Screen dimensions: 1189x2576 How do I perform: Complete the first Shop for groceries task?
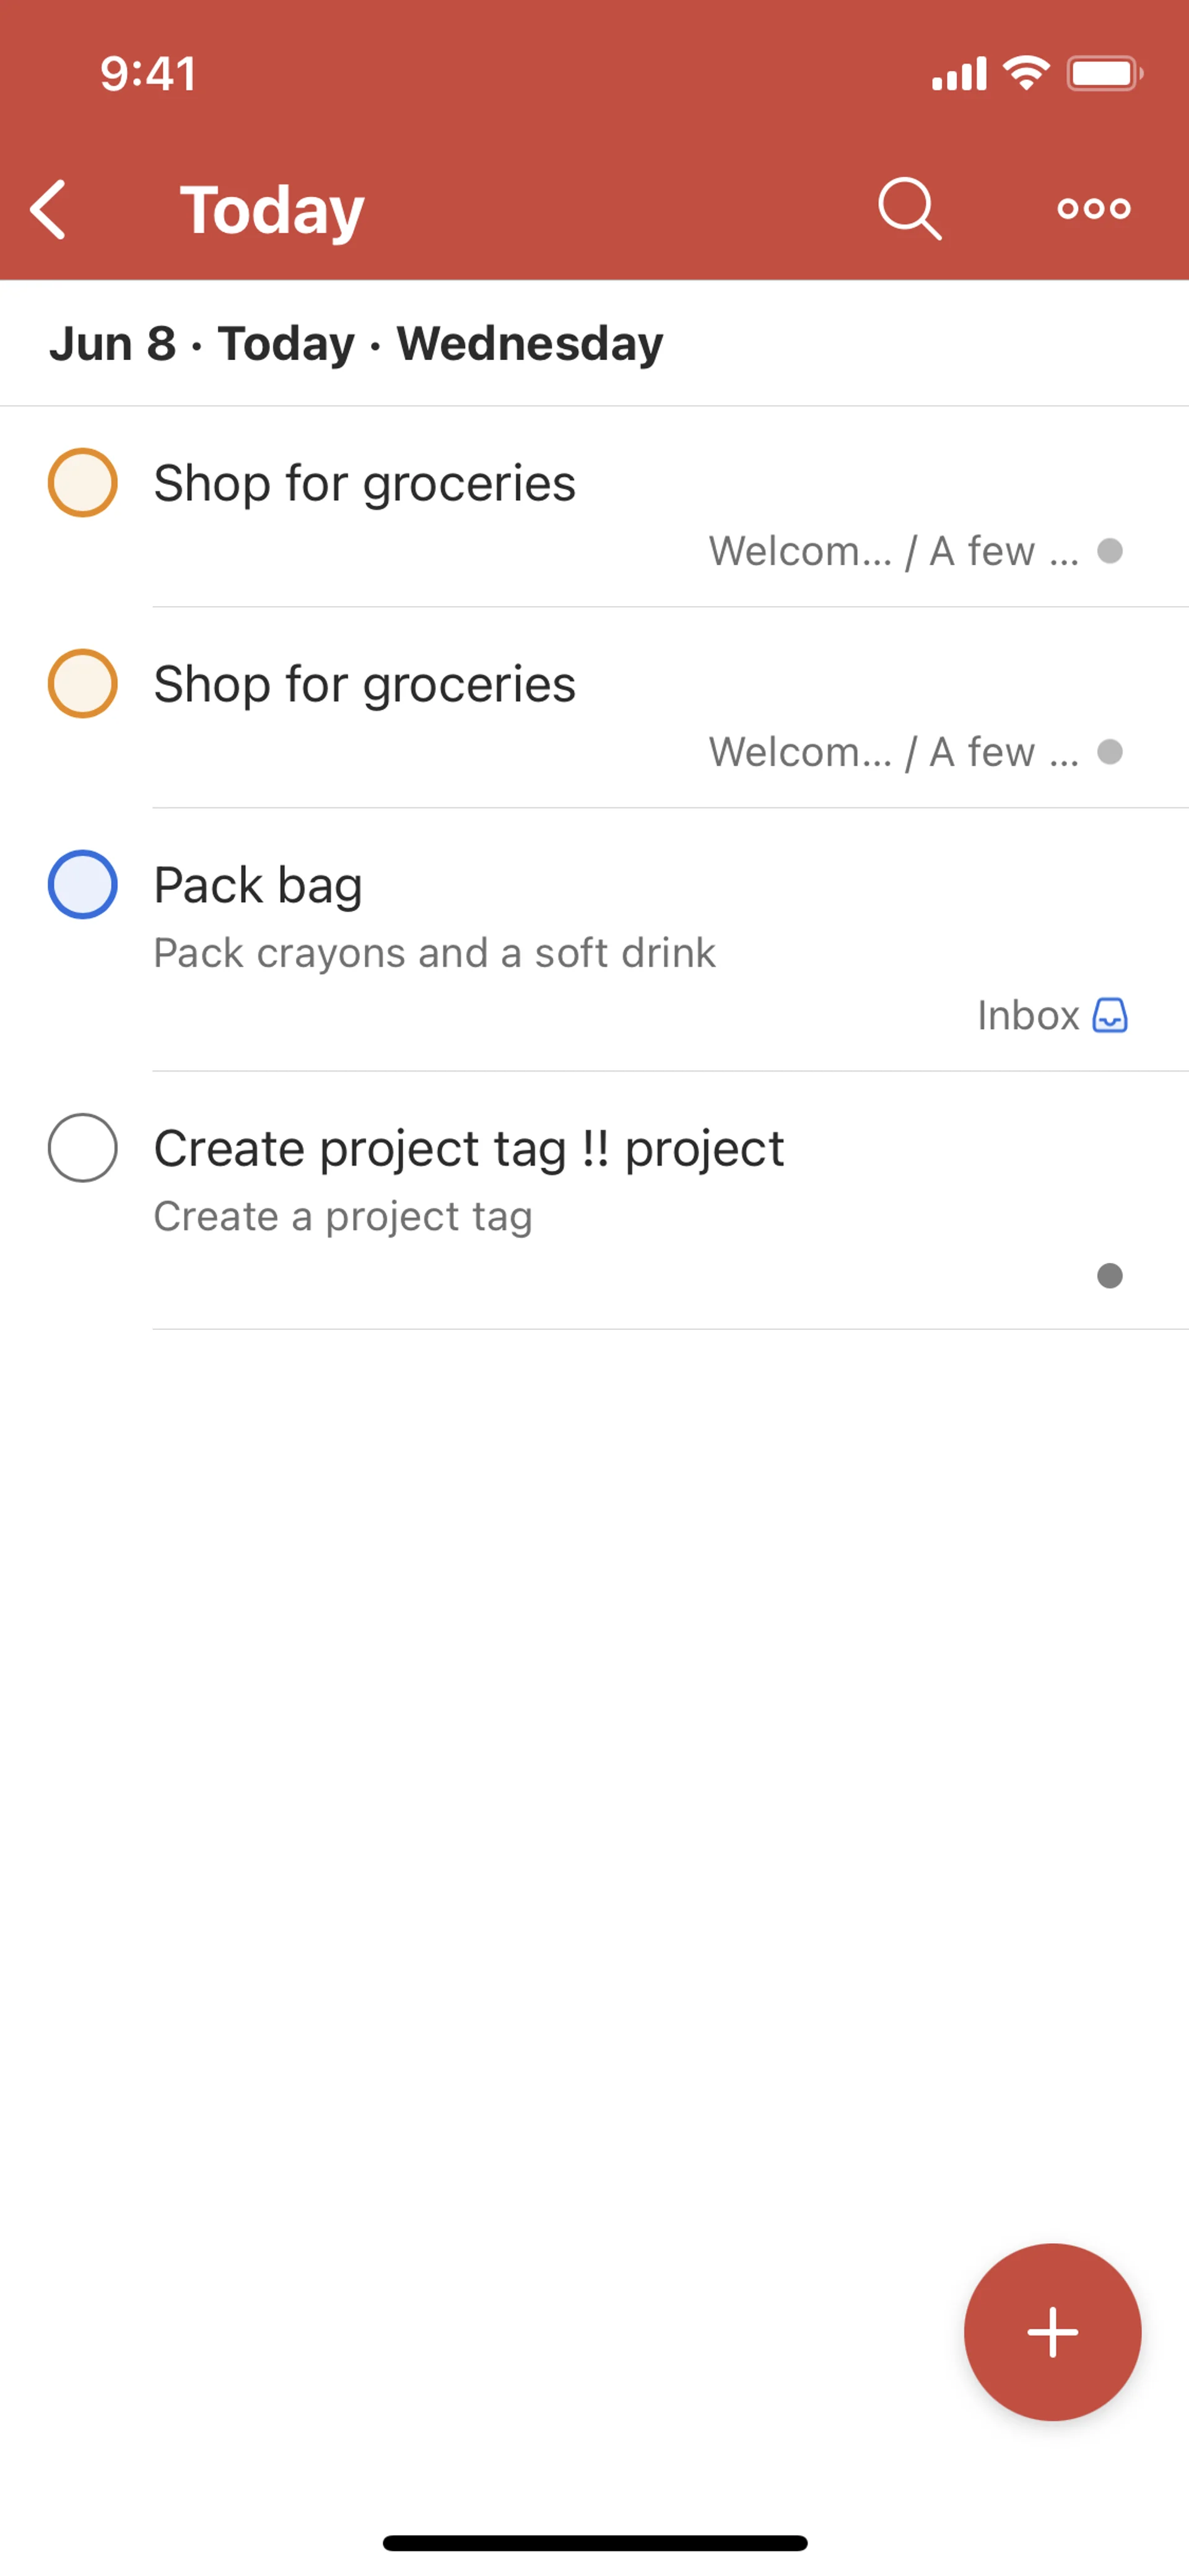point(83,483)
